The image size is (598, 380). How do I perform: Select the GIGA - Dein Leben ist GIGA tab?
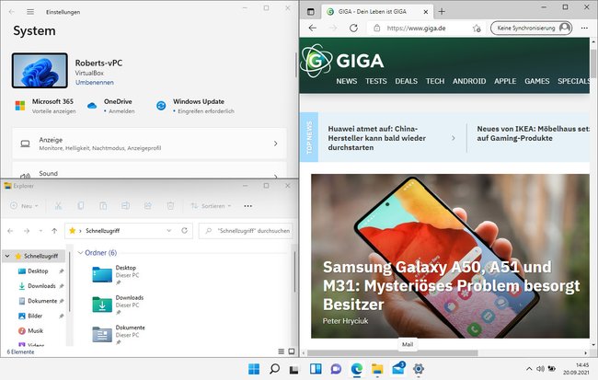(x=377, y=12)
